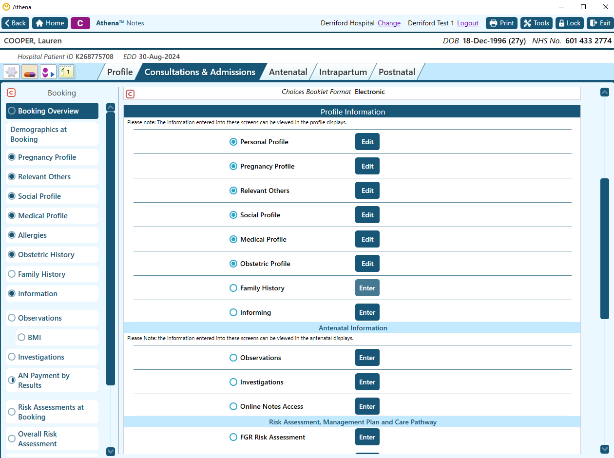Select the Informing radio indicator
Screen dimensions: 614x458
click(233, 312)
